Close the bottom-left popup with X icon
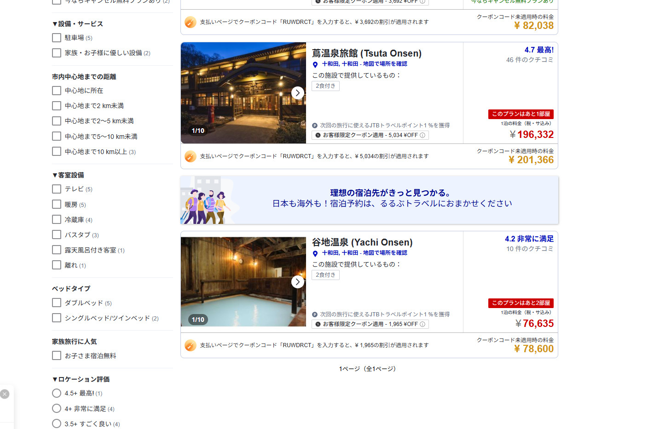This screenshot has width=648, height=429. [5, 394]
